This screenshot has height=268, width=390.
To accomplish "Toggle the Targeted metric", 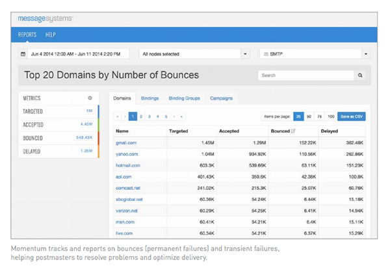I will 58,111.
